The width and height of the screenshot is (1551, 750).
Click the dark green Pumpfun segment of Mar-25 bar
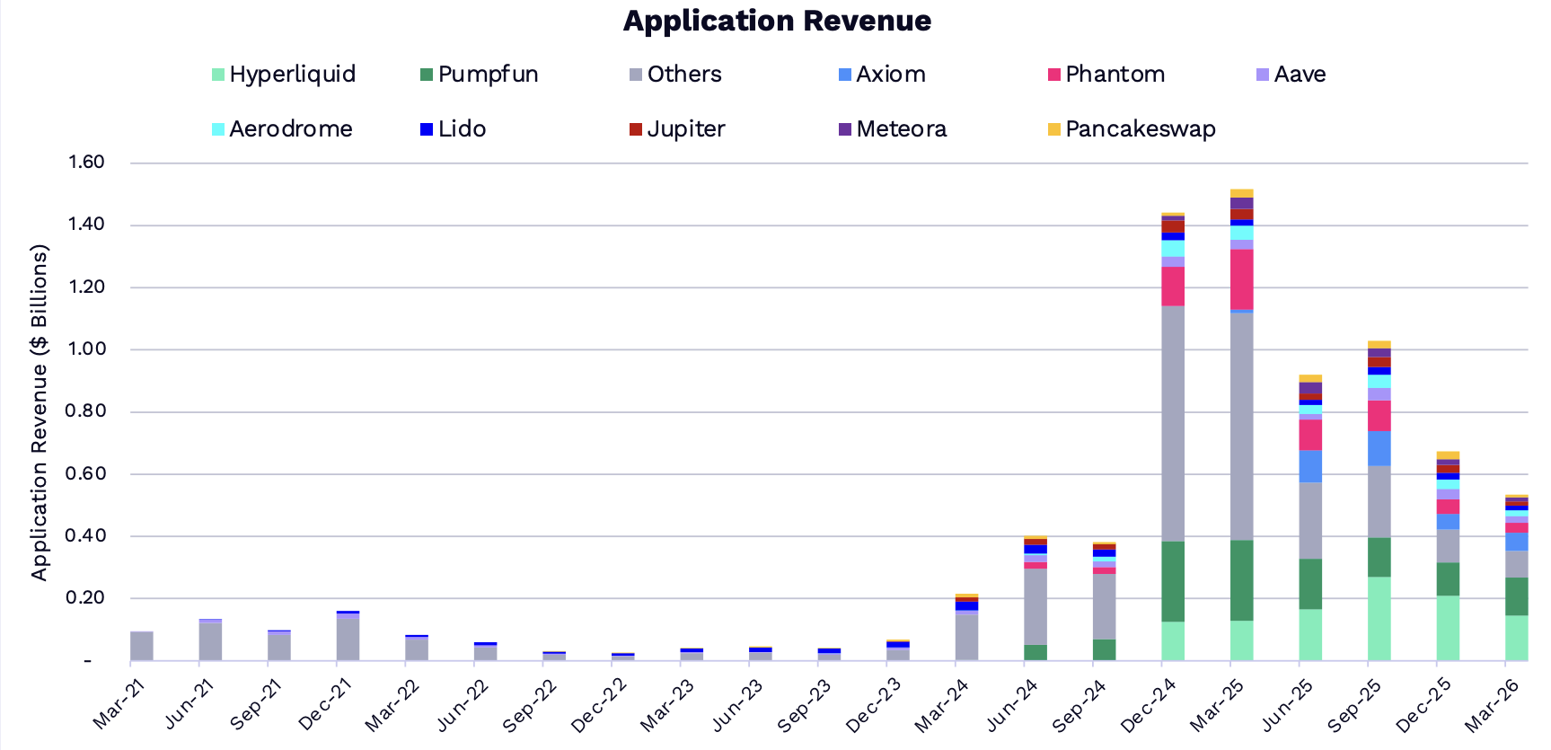(x=1242, y=580)
